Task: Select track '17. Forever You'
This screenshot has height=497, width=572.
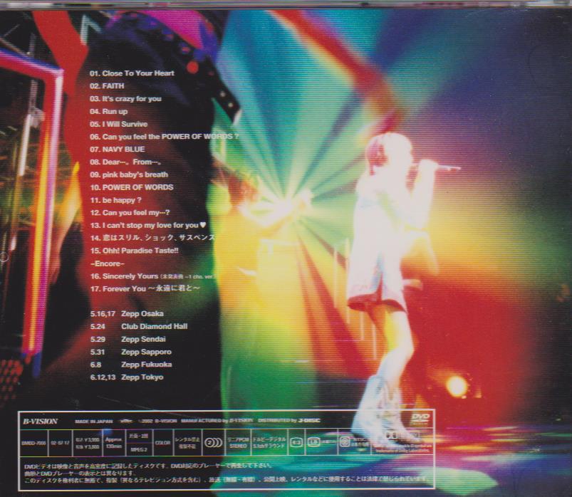Action: point(145,289)
